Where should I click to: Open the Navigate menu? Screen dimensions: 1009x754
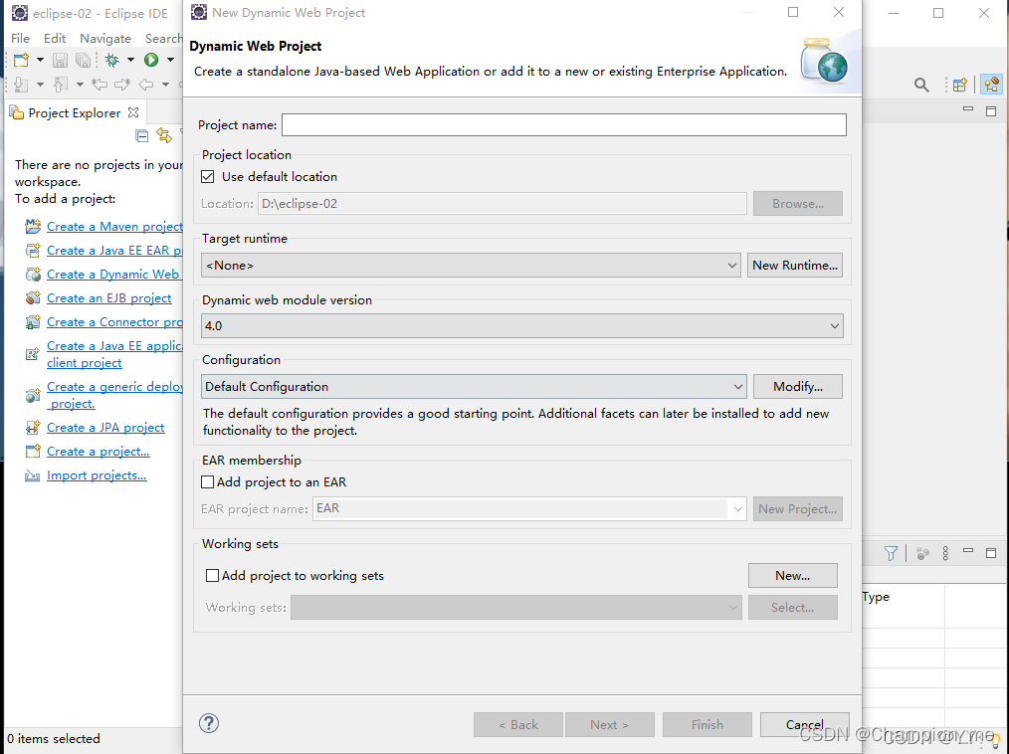pos(105,38)
